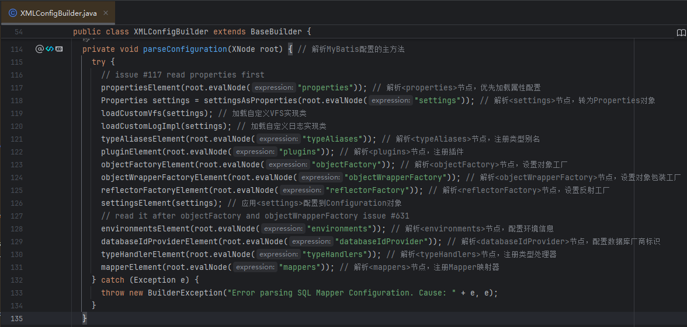Click the propertiesElement method call
The image size is (687, 327).
pos(140,87)
